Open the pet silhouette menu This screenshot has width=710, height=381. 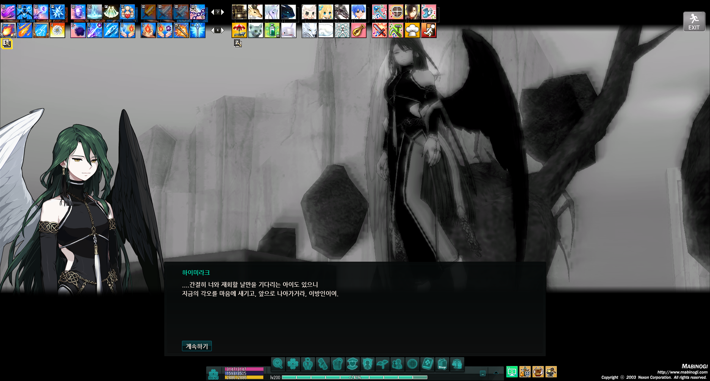[367, 363]
